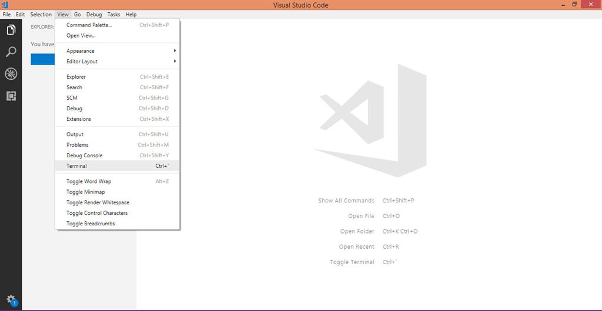This screenshot has width=602, height=311.
Task: Choose Command Palette... from View menu
Action: [118, 25]
